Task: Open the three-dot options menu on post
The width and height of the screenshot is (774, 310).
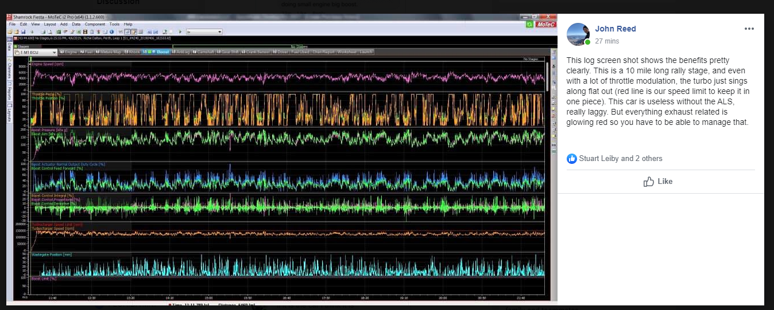Action: pos(749,29)
